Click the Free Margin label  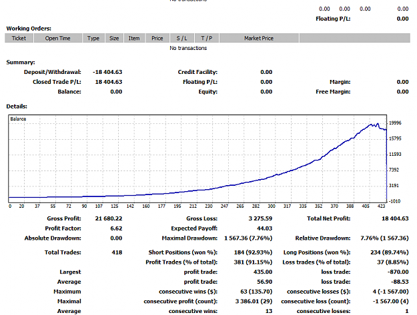[x=333, y=91]
